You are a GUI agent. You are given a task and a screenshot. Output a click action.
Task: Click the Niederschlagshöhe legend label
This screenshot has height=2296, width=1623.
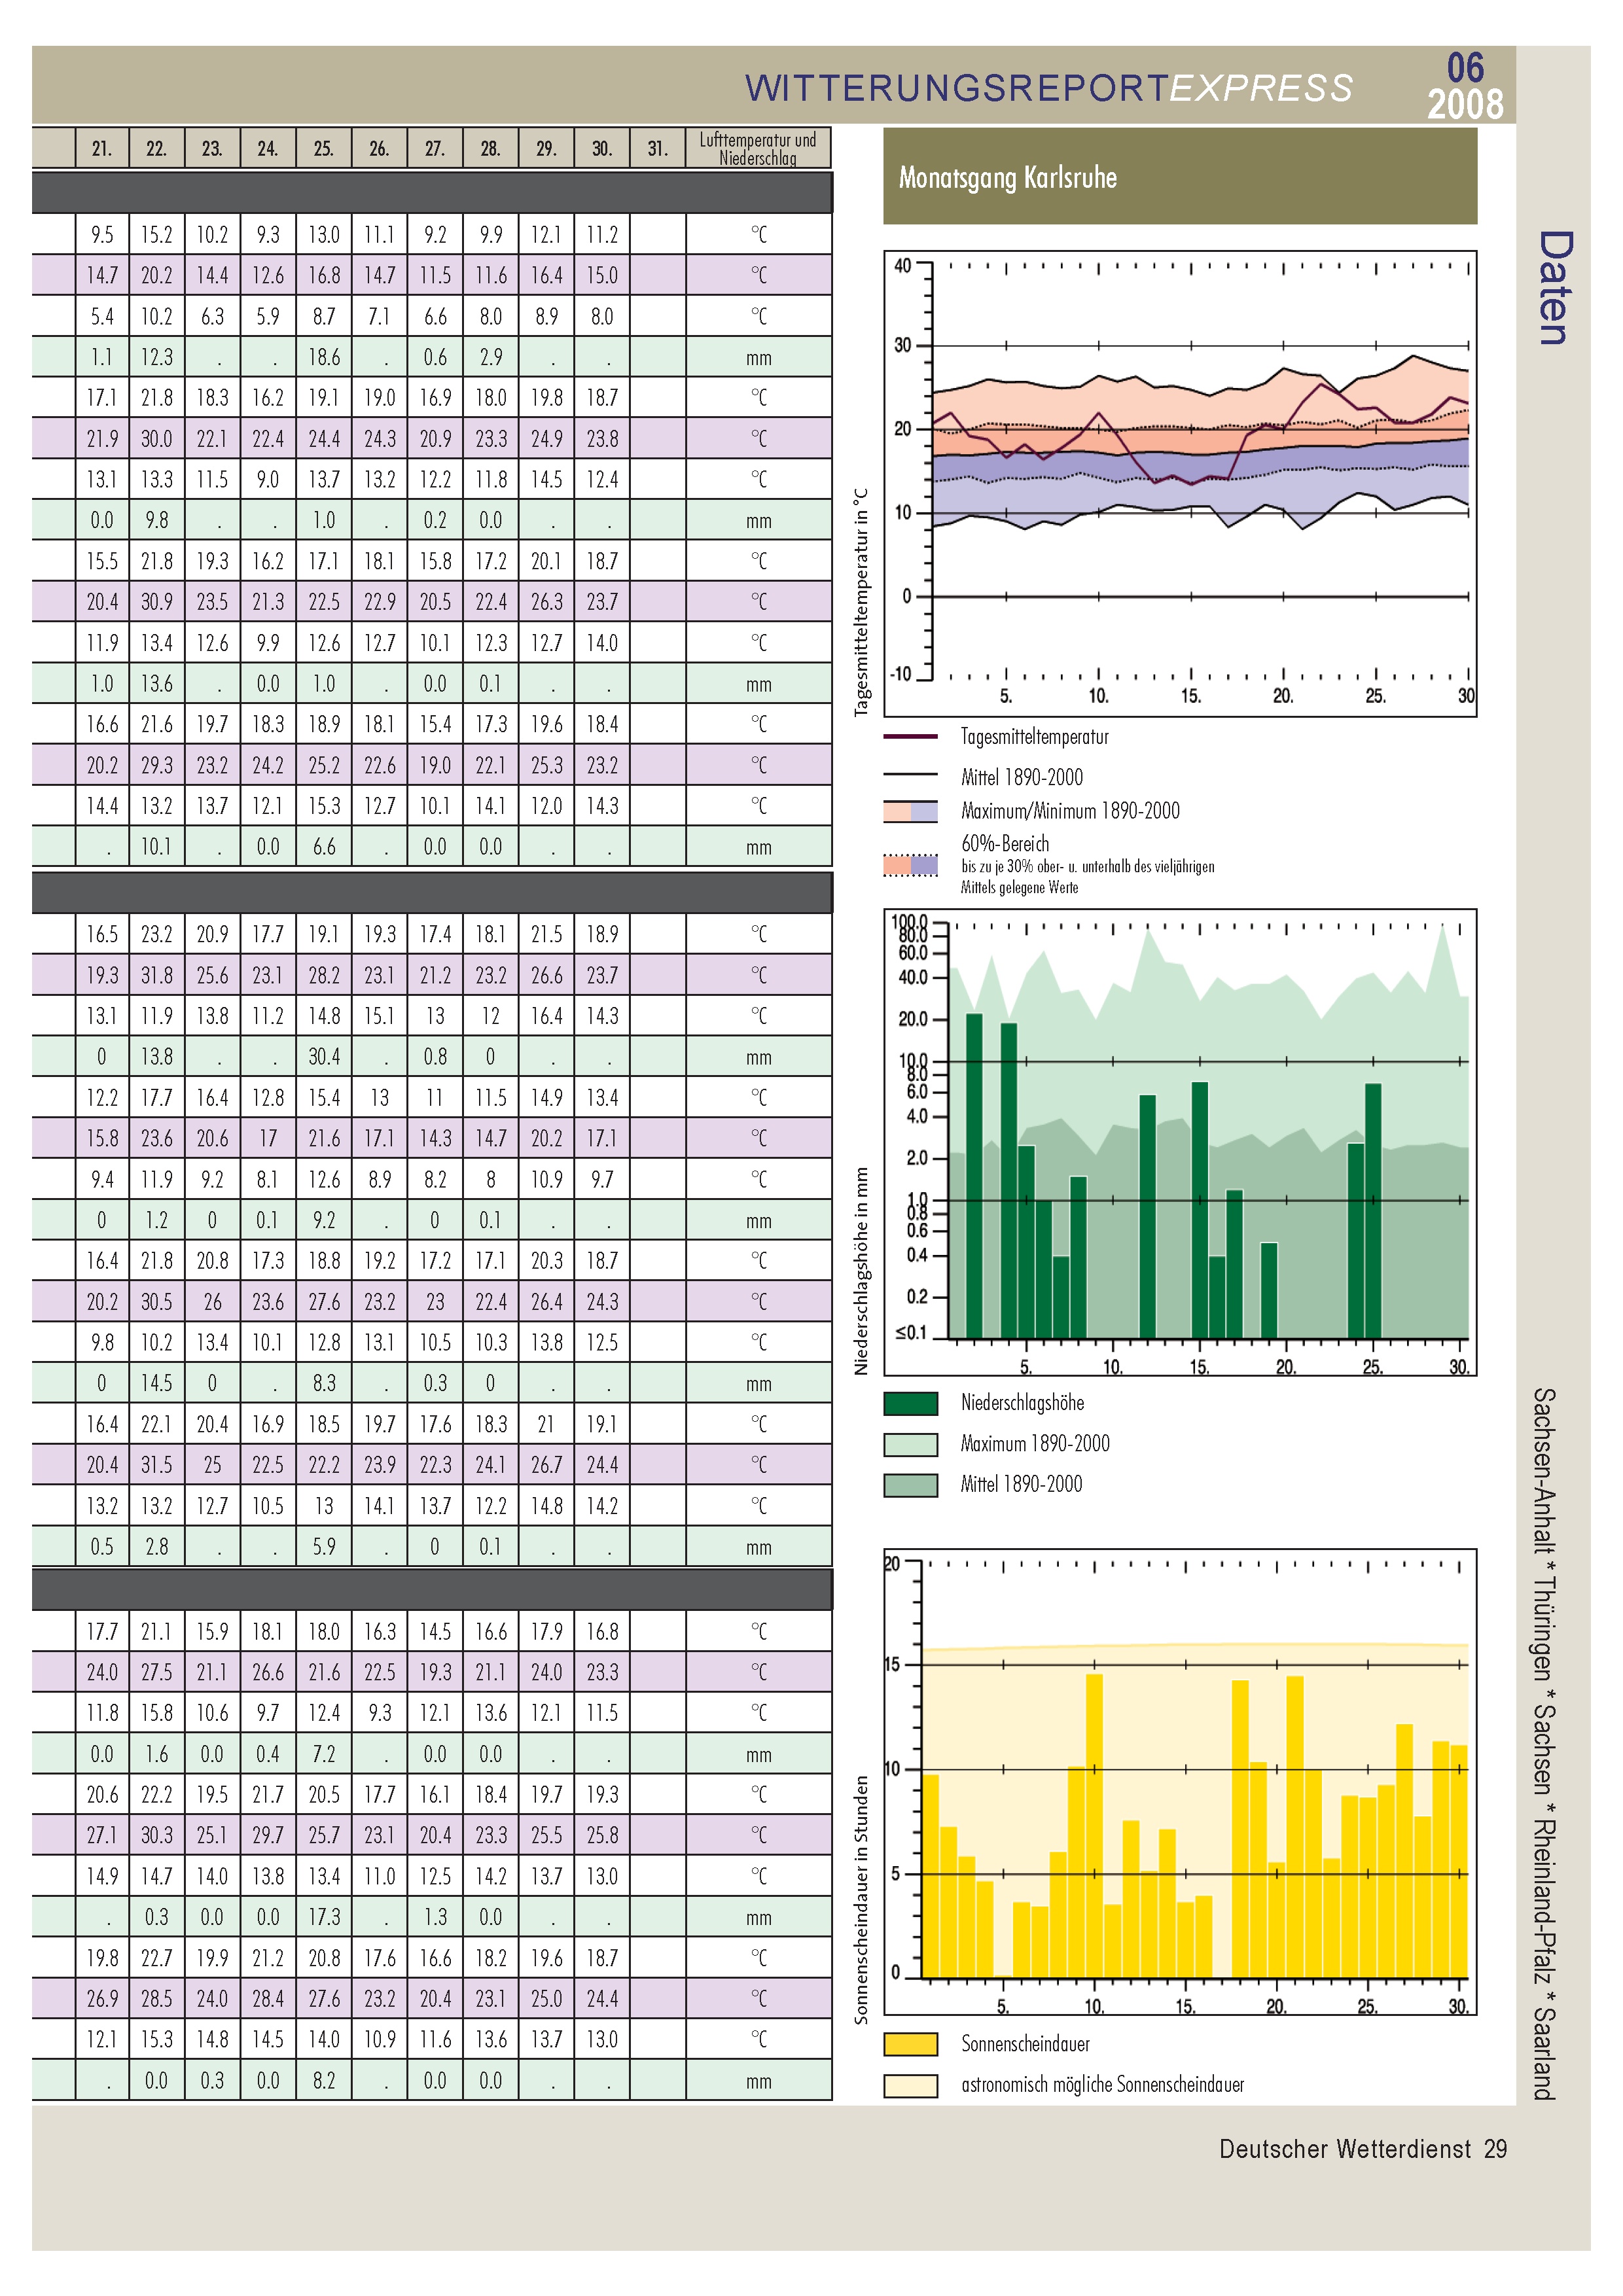(x=1022, y=1403)
